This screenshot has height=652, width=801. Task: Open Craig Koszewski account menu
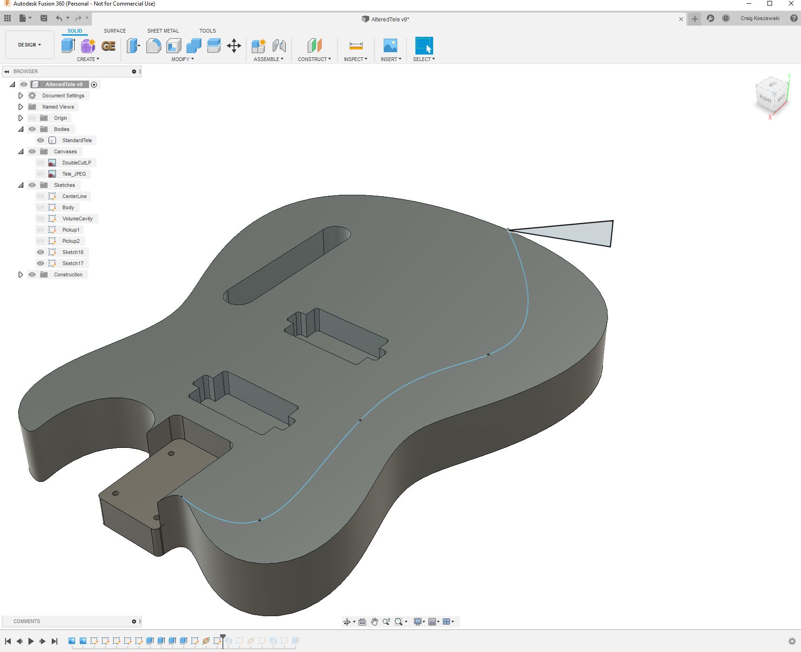pyautogui.click(x=760, y=18)
